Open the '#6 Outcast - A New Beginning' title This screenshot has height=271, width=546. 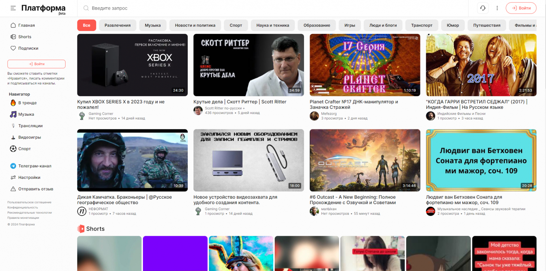point(353,200)
